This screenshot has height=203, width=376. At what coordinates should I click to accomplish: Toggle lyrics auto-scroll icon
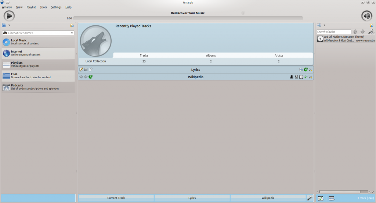301,70
